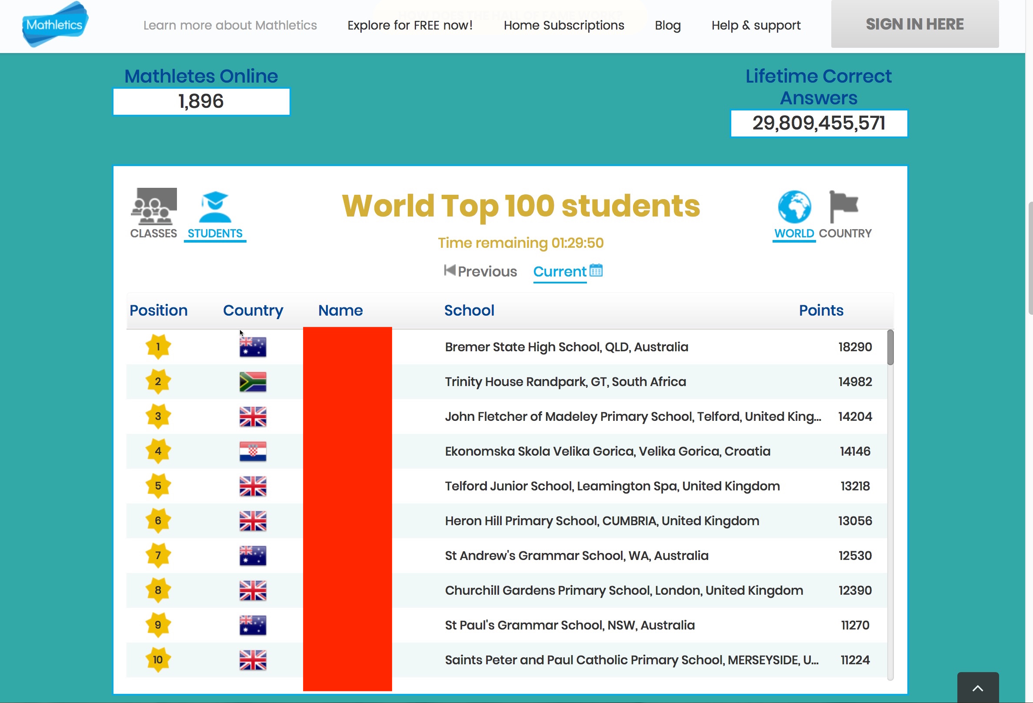This screenshot has width=1033, height=703.
Task: Click the leaderboard table scrollbar thumb
Action: pyautogui.click(x=890, y=347)
